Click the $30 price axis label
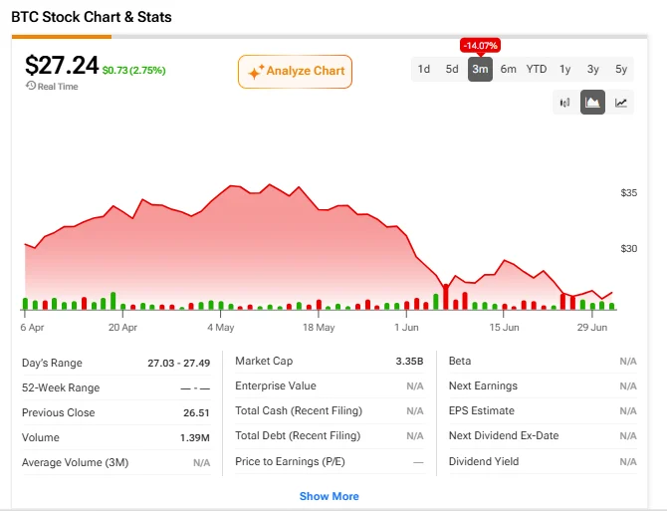Screen dimensions: 667x511 click(x=629, y=248)
